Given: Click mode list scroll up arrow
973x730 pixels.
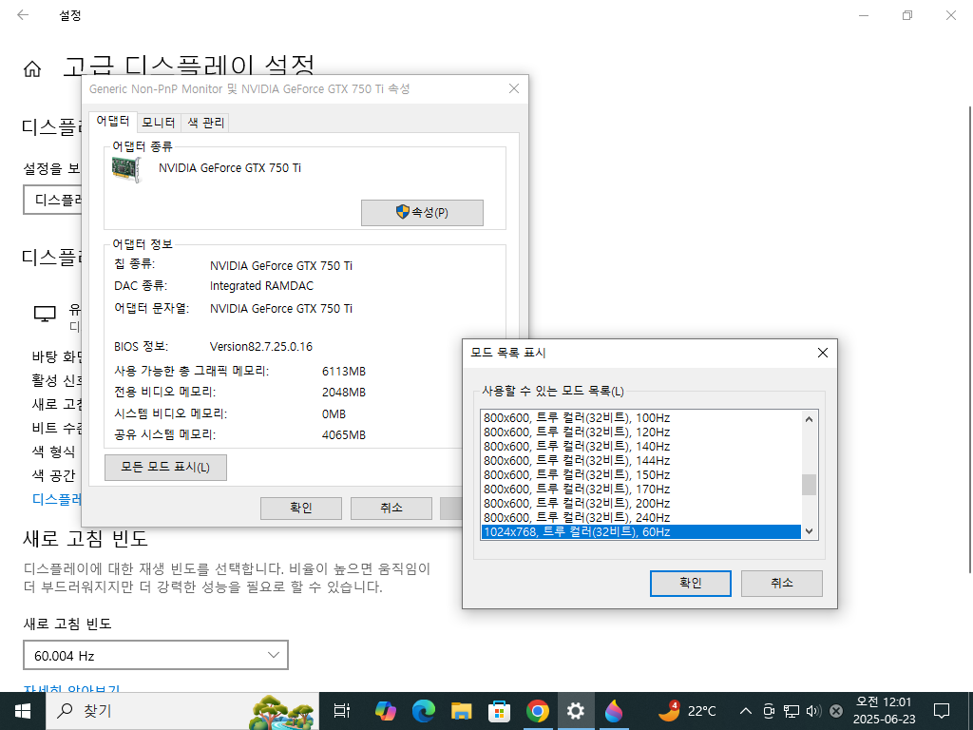Looking at the screenshot, I should (x=810, y=419).
